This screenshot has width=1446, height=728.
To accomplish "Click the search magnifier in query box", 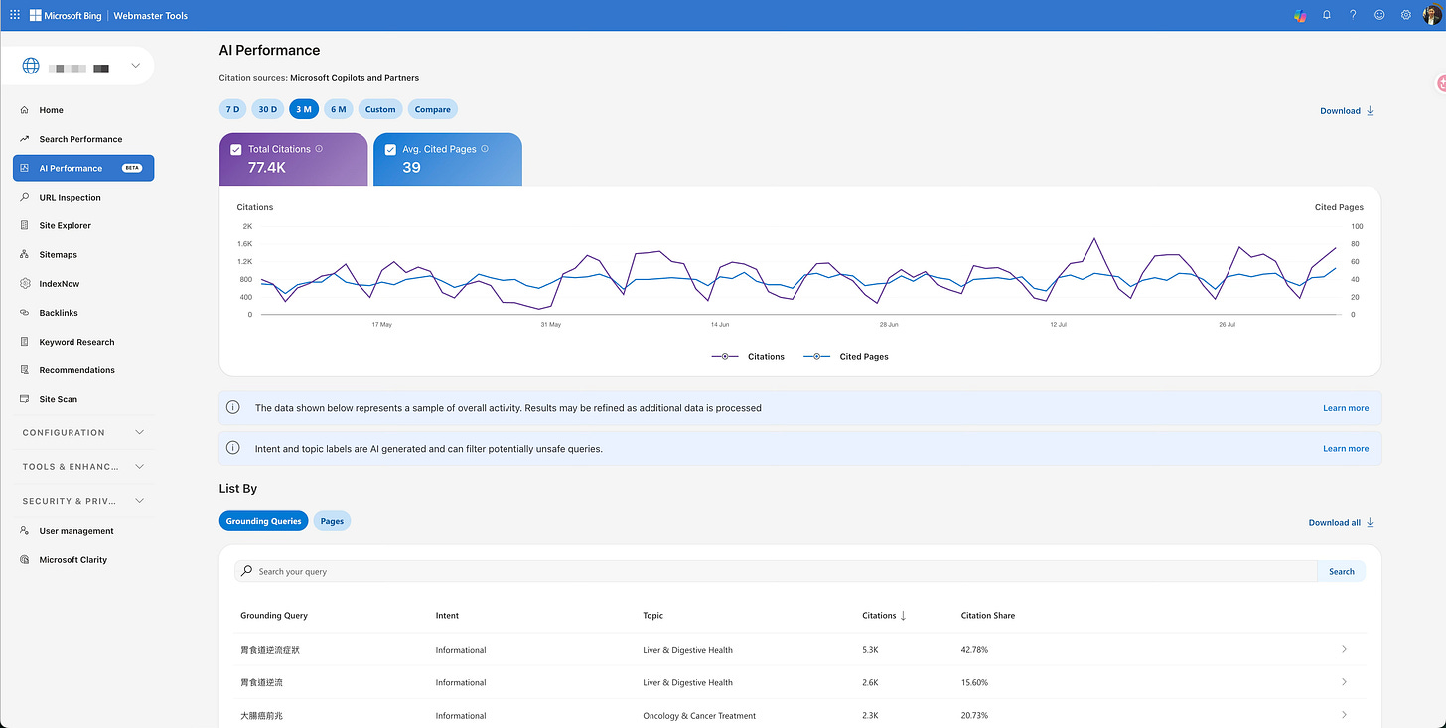I will tap(247, 571).
